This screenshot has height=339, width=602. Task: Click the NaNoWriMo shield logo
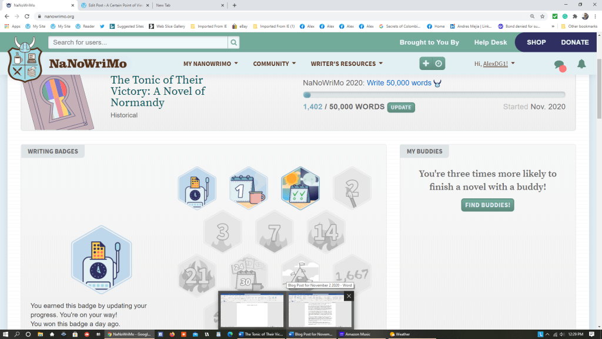[x=25, y=59]
